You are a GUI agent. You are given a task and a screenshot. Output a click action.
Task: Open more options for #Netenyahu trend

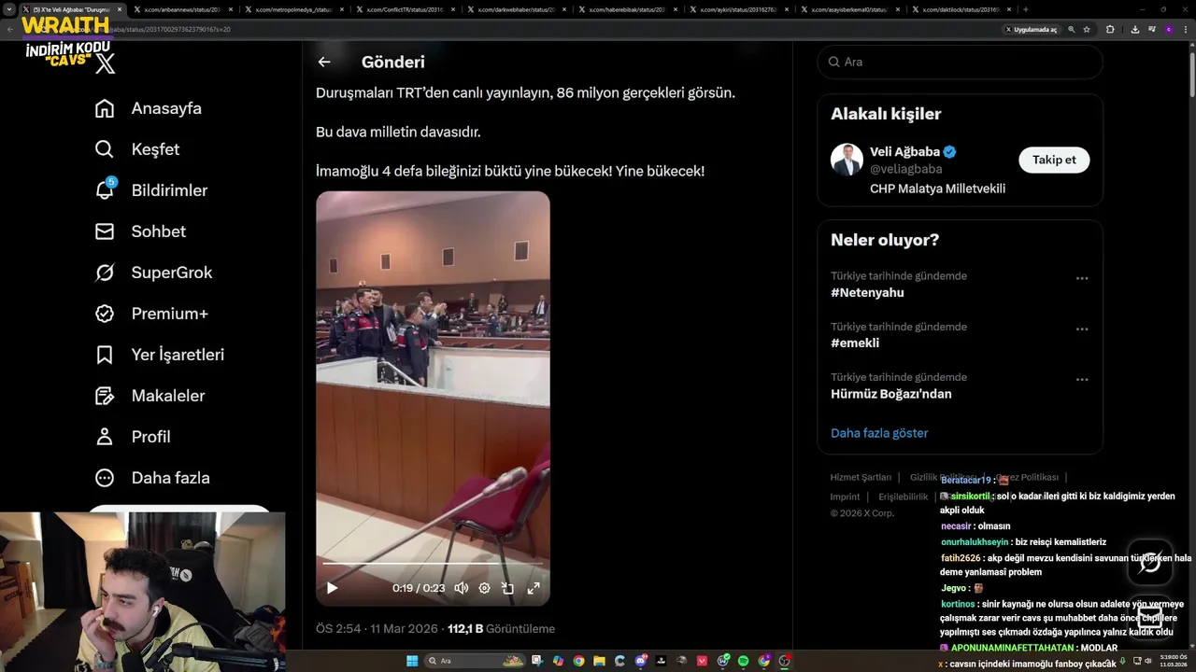[x=1082, y=278]
